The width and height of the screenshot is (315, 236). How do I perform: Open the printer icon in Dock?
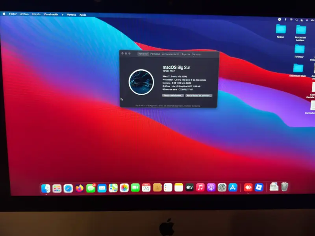[274, 186]
